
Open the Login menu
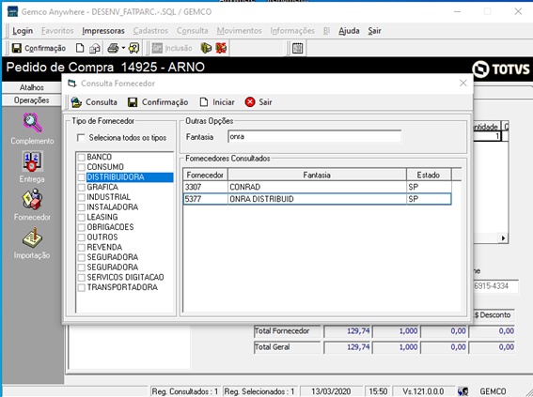(23, 31)
